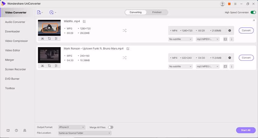Play the Wildlife video thumbnail
The image size is (258, 138).
[49, 28]
